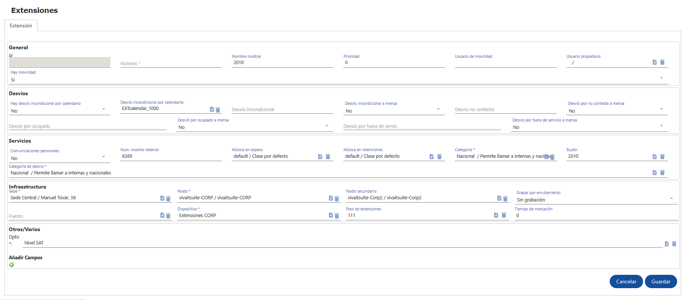Open selector icon for Música en retenciones
The image size is (686, 300).
432,157
